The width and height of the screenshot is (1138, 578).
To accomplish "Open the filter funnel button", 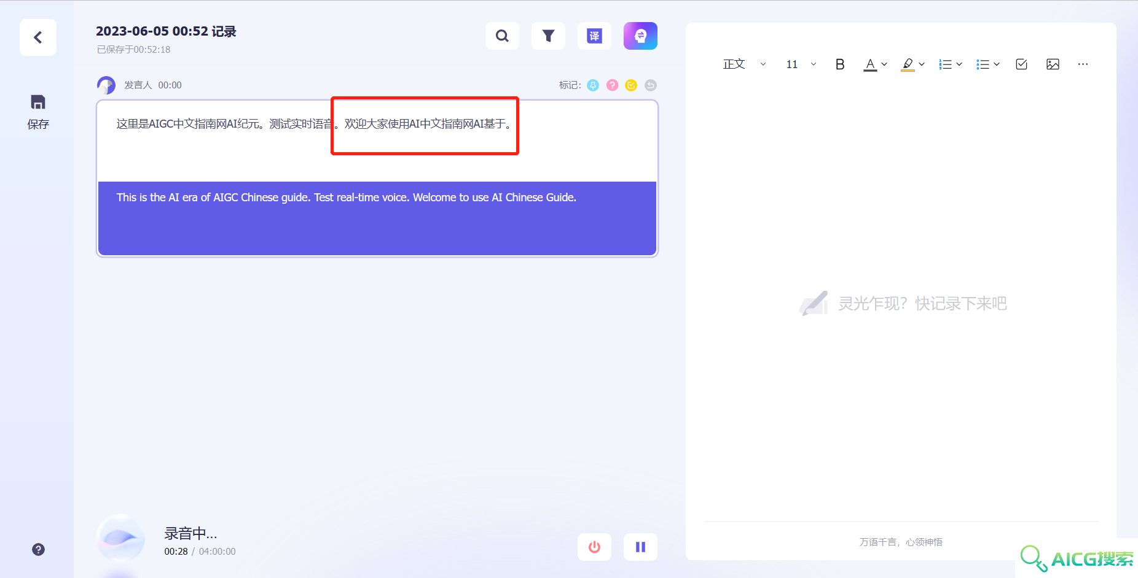I will (x=548, y=36).
